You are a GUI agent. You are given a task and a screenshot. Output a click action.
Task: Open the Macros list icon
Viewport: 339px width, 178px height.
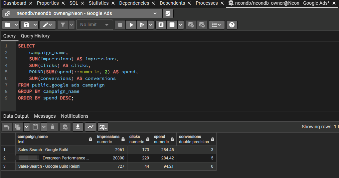[x=217, y=25]
